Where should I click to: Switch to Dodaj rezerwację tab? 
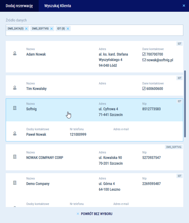(19, 6)
